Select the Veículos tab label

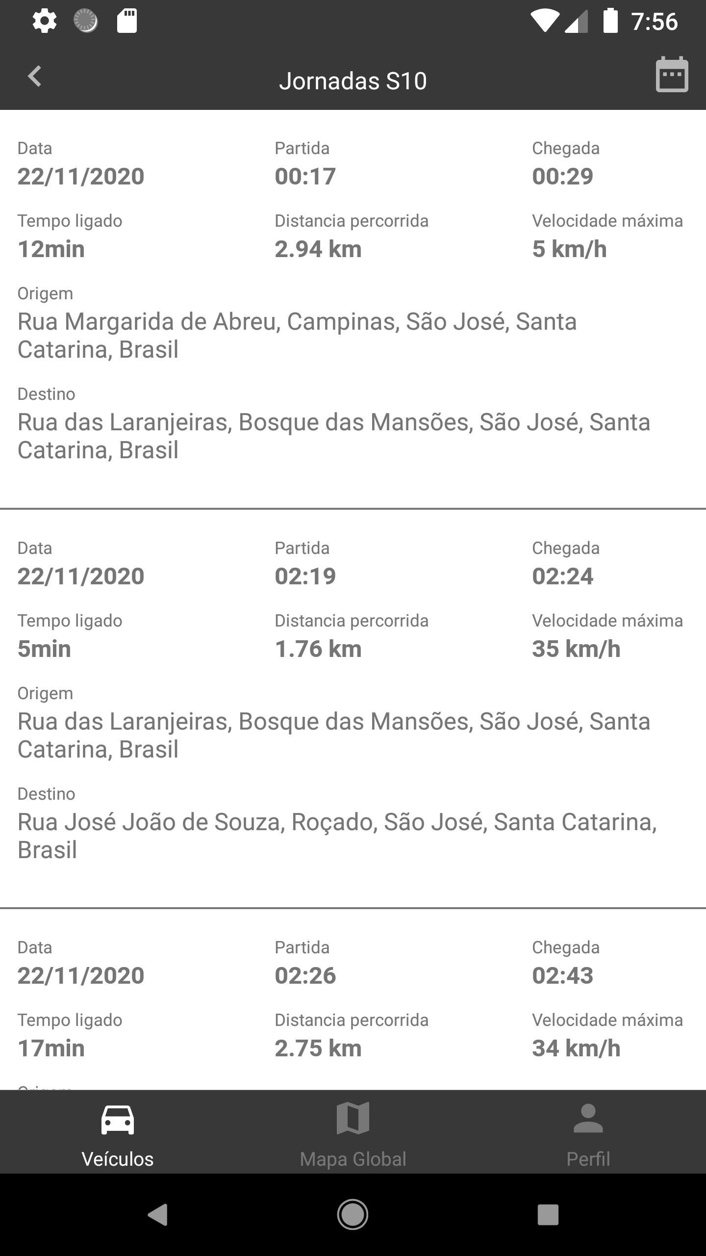pyautogui.click(x=118, y=1159)
